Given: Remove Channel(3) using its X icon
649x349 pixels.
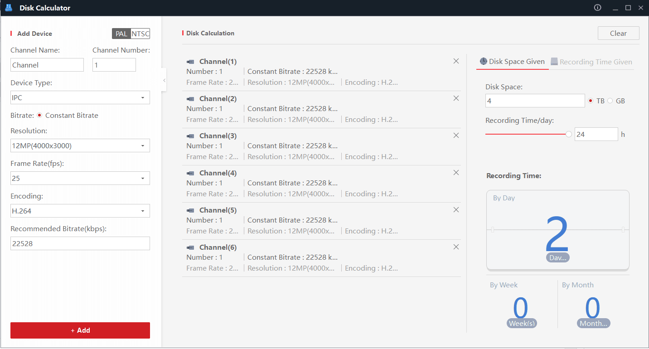Looking at the screenshot, I should 456,136.
